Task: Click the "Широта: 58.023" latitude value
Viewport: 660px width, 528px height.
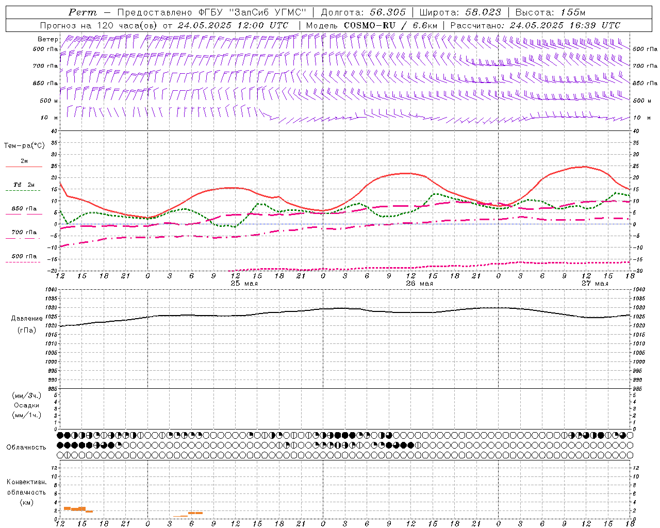Action: tap(460, 12)
